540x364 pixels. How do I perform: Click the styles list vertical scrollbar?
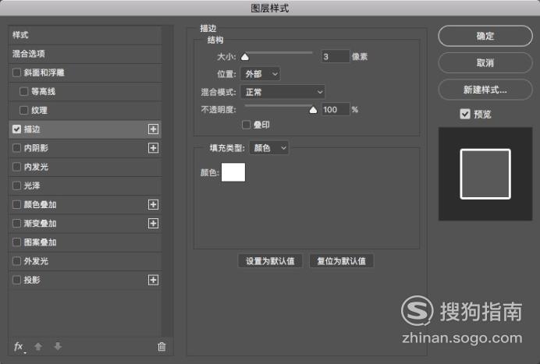pos(167,181)
